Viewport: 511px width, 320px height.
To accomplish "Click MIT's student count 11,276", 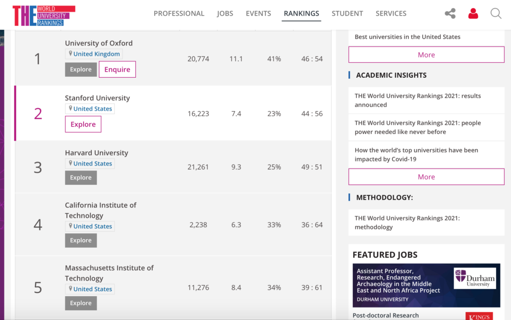I will [x=198, y=288].
